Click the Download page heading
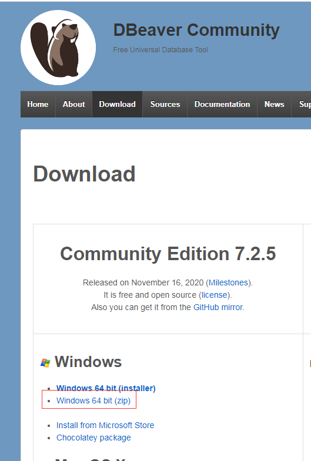 point(84,174)
